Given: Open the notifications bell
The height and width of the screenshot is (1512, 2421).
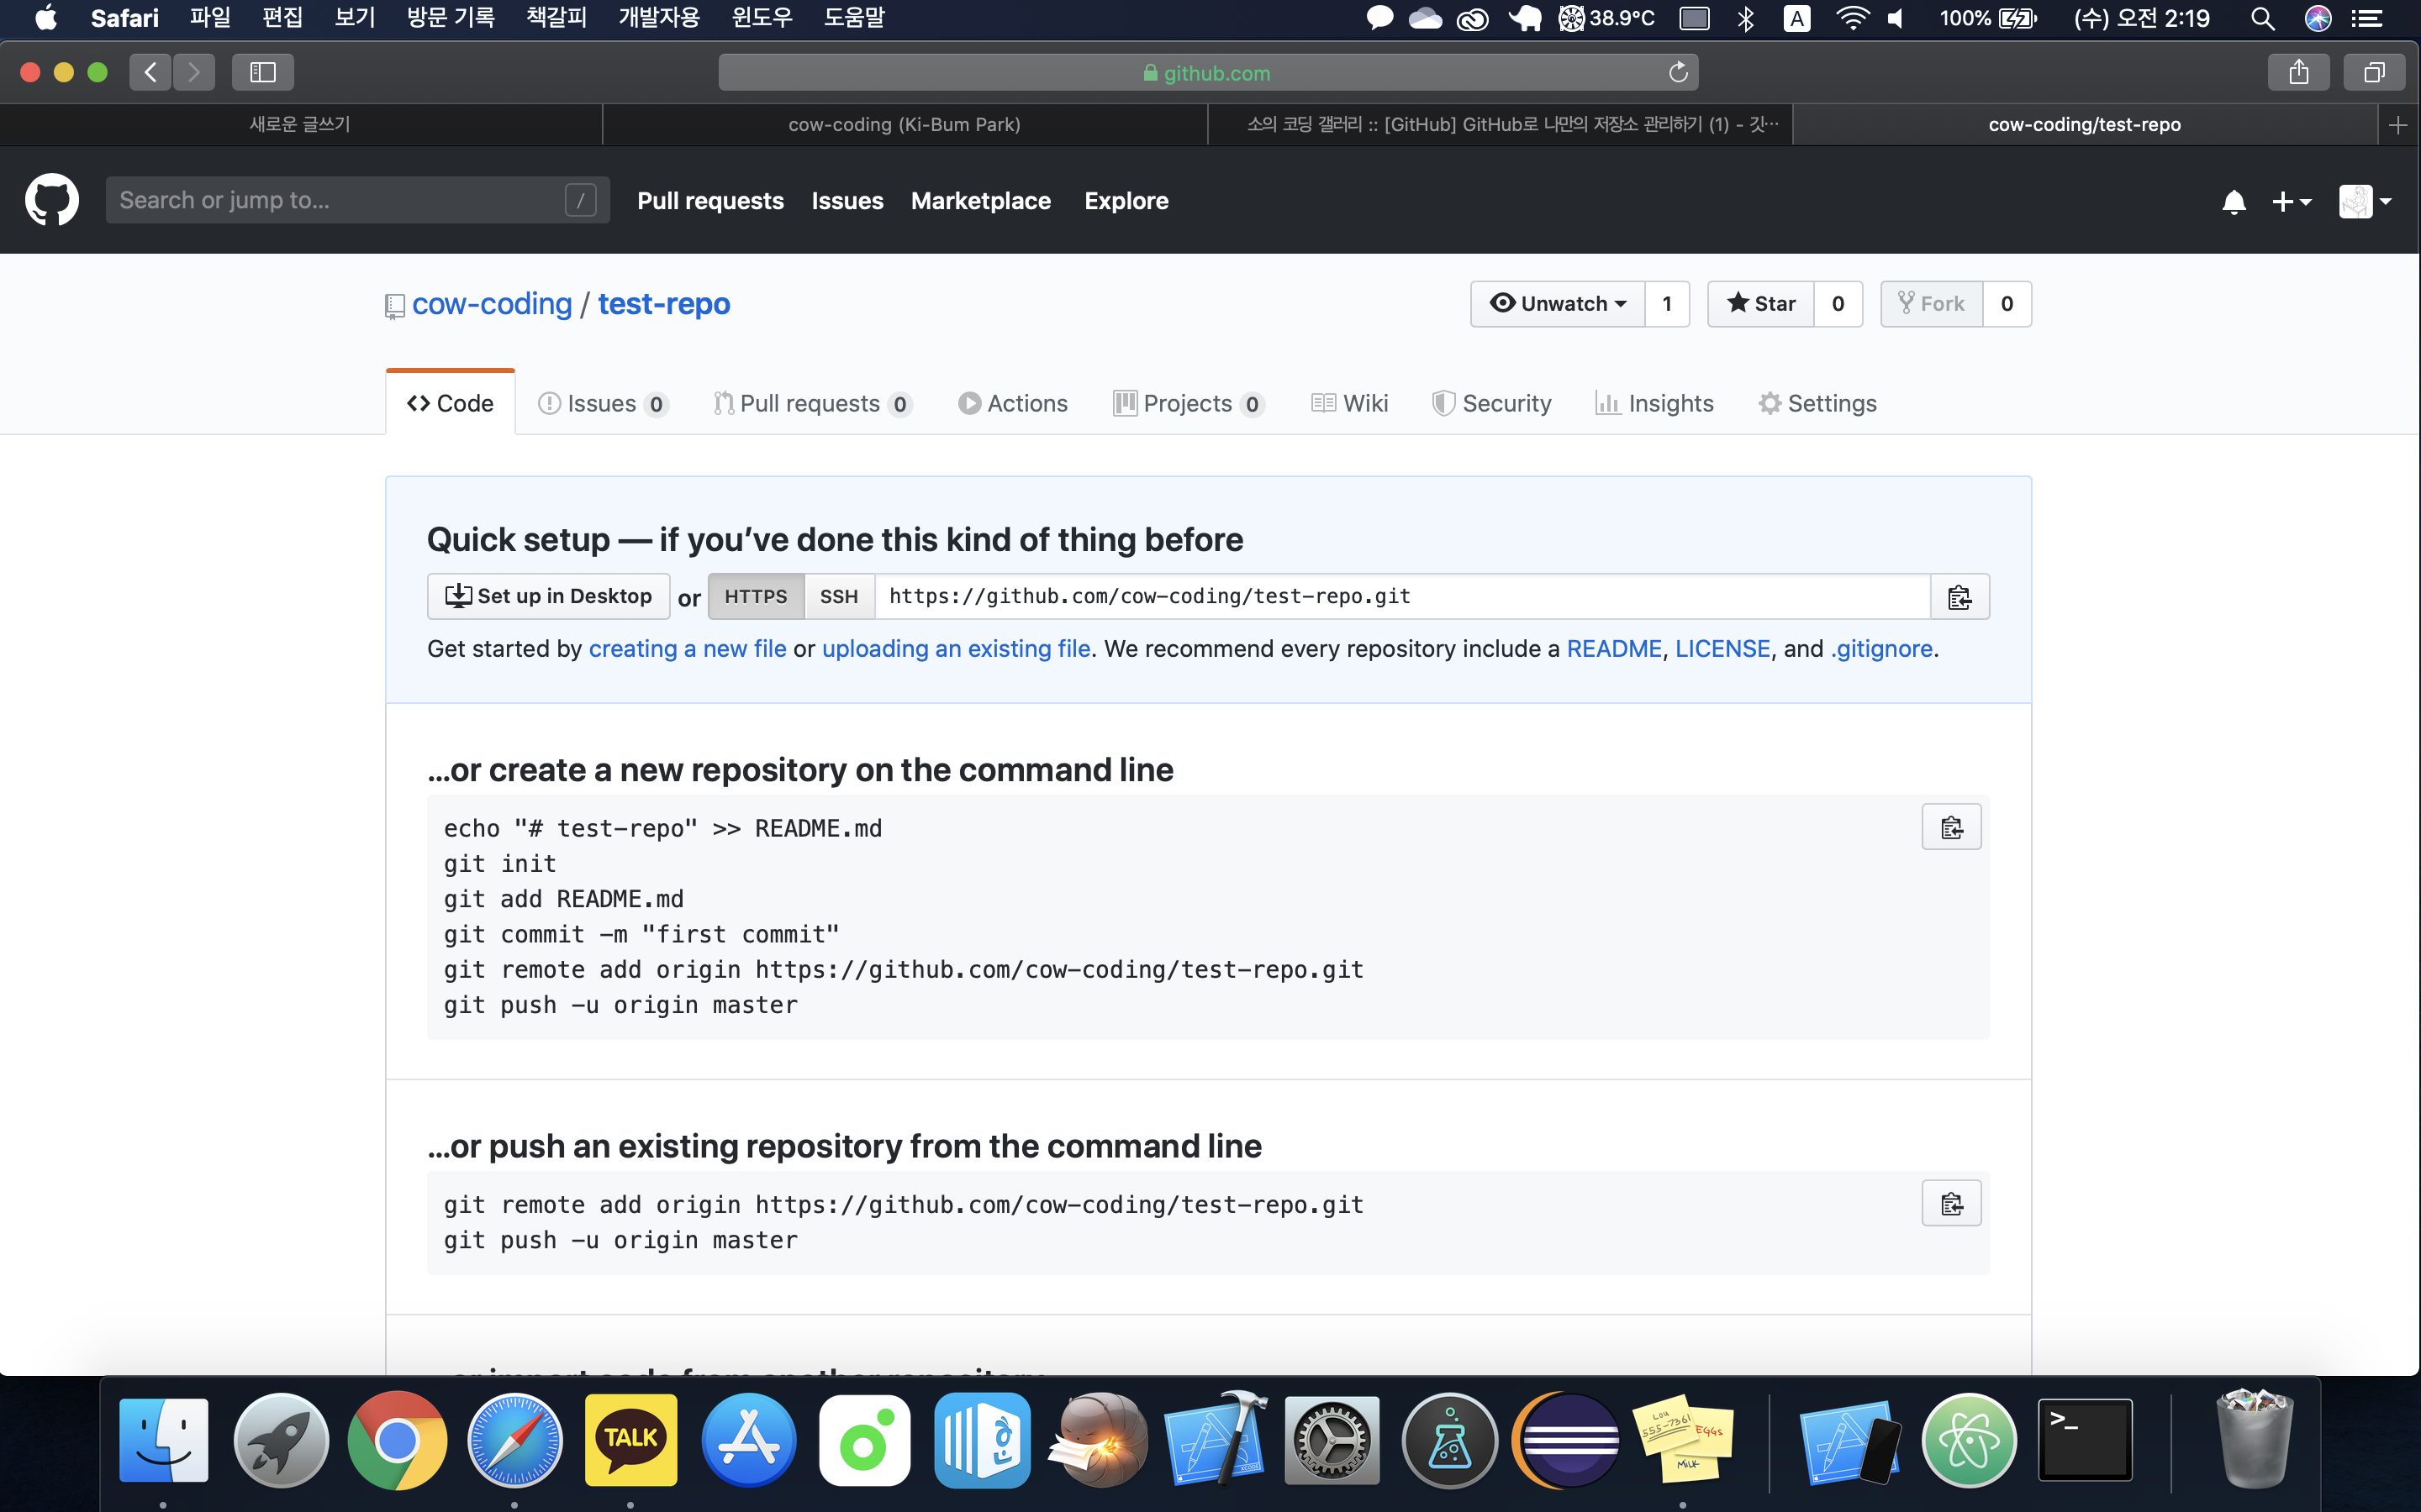Looking at the screenshot, I should tap(2233, 202).
